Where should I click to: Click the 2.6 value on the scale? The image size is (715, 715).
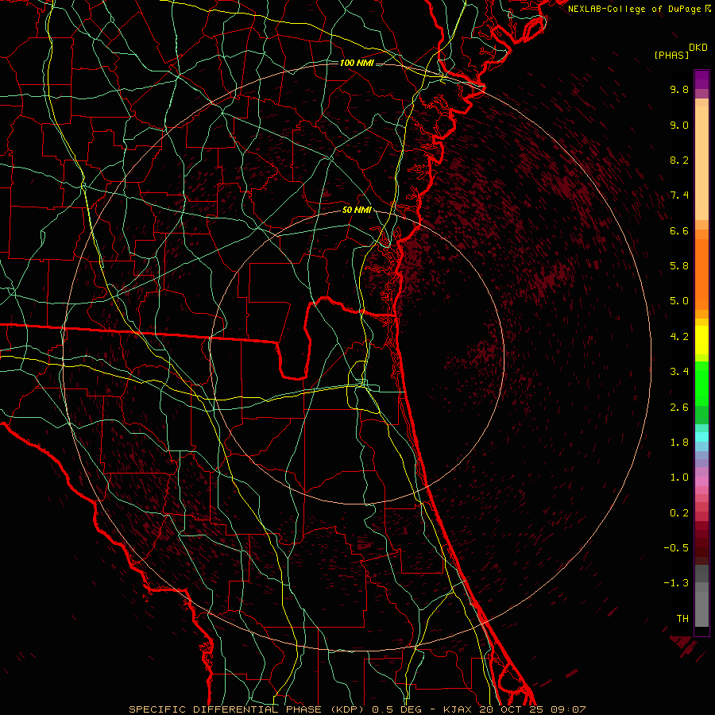click(x=679, y=408)
